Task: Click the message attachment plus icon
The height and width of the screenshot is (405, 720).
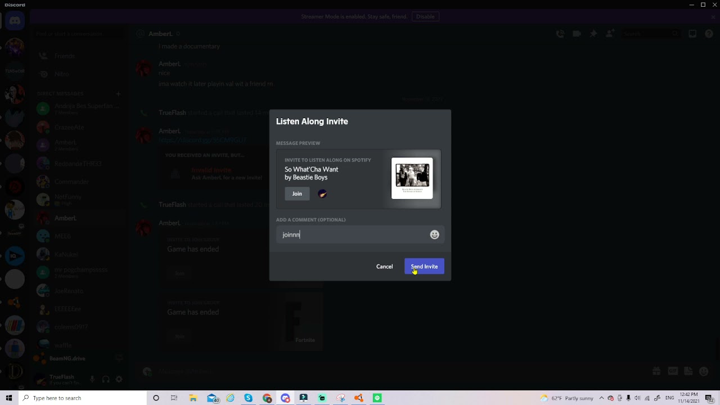Action: (147, 371)
